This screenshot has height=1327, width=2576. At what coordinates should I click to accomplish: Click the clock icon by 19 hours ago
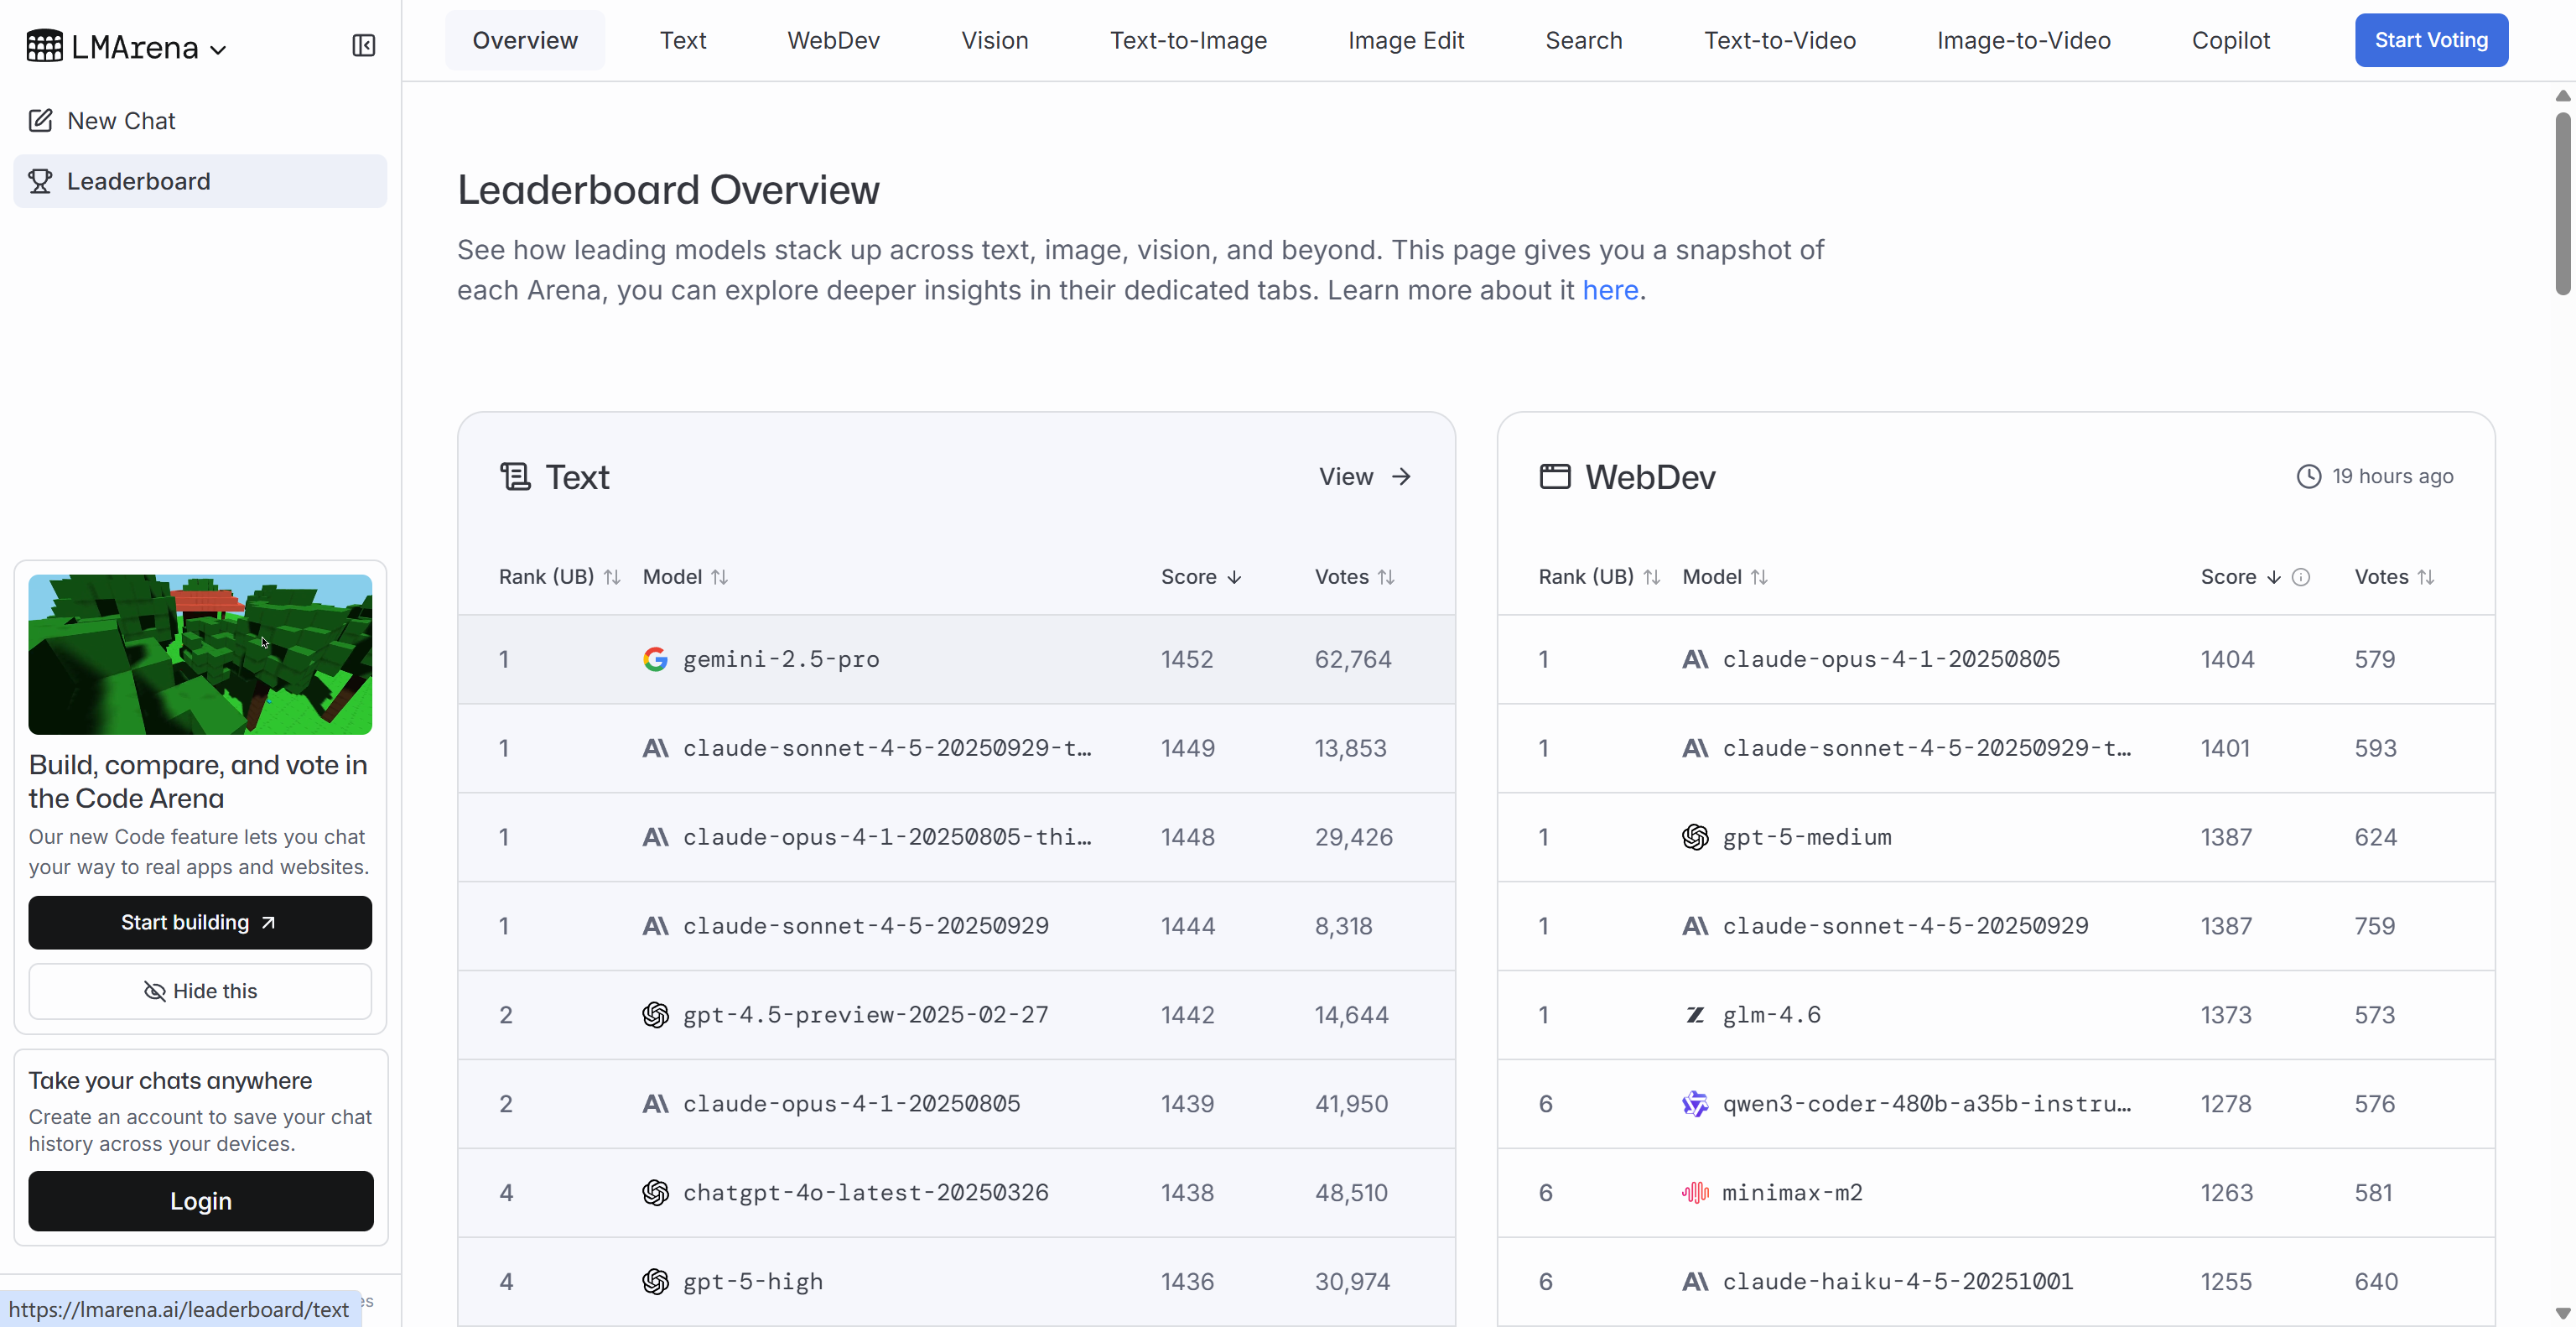(x=2308, y=477)
